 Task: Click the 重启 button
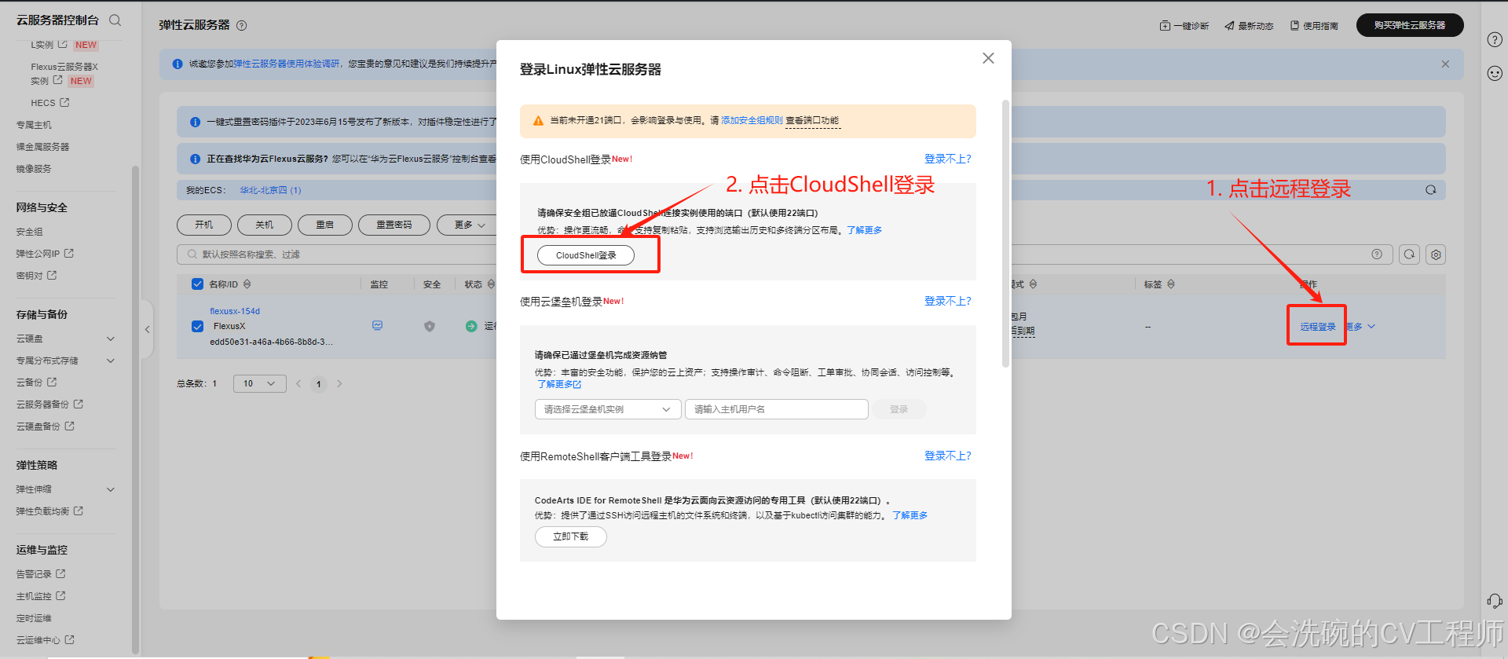[x=325, y=225]
